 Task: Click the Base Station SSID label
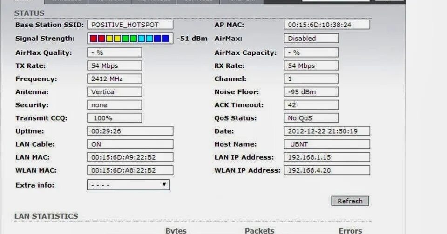click(x=50, y=25)
